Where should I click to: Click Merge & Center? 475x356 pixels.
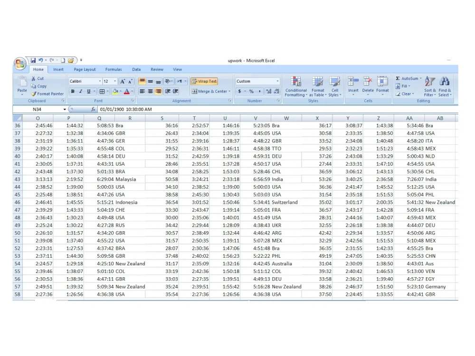coord(209,92)
